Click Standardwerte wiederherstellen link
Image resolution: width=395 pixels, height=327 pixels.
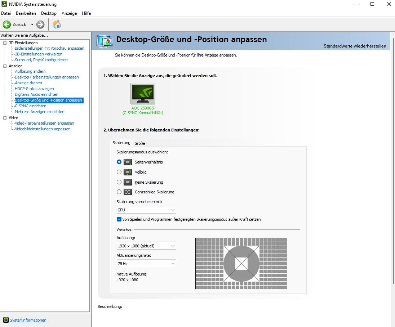(x=355, y=46)
